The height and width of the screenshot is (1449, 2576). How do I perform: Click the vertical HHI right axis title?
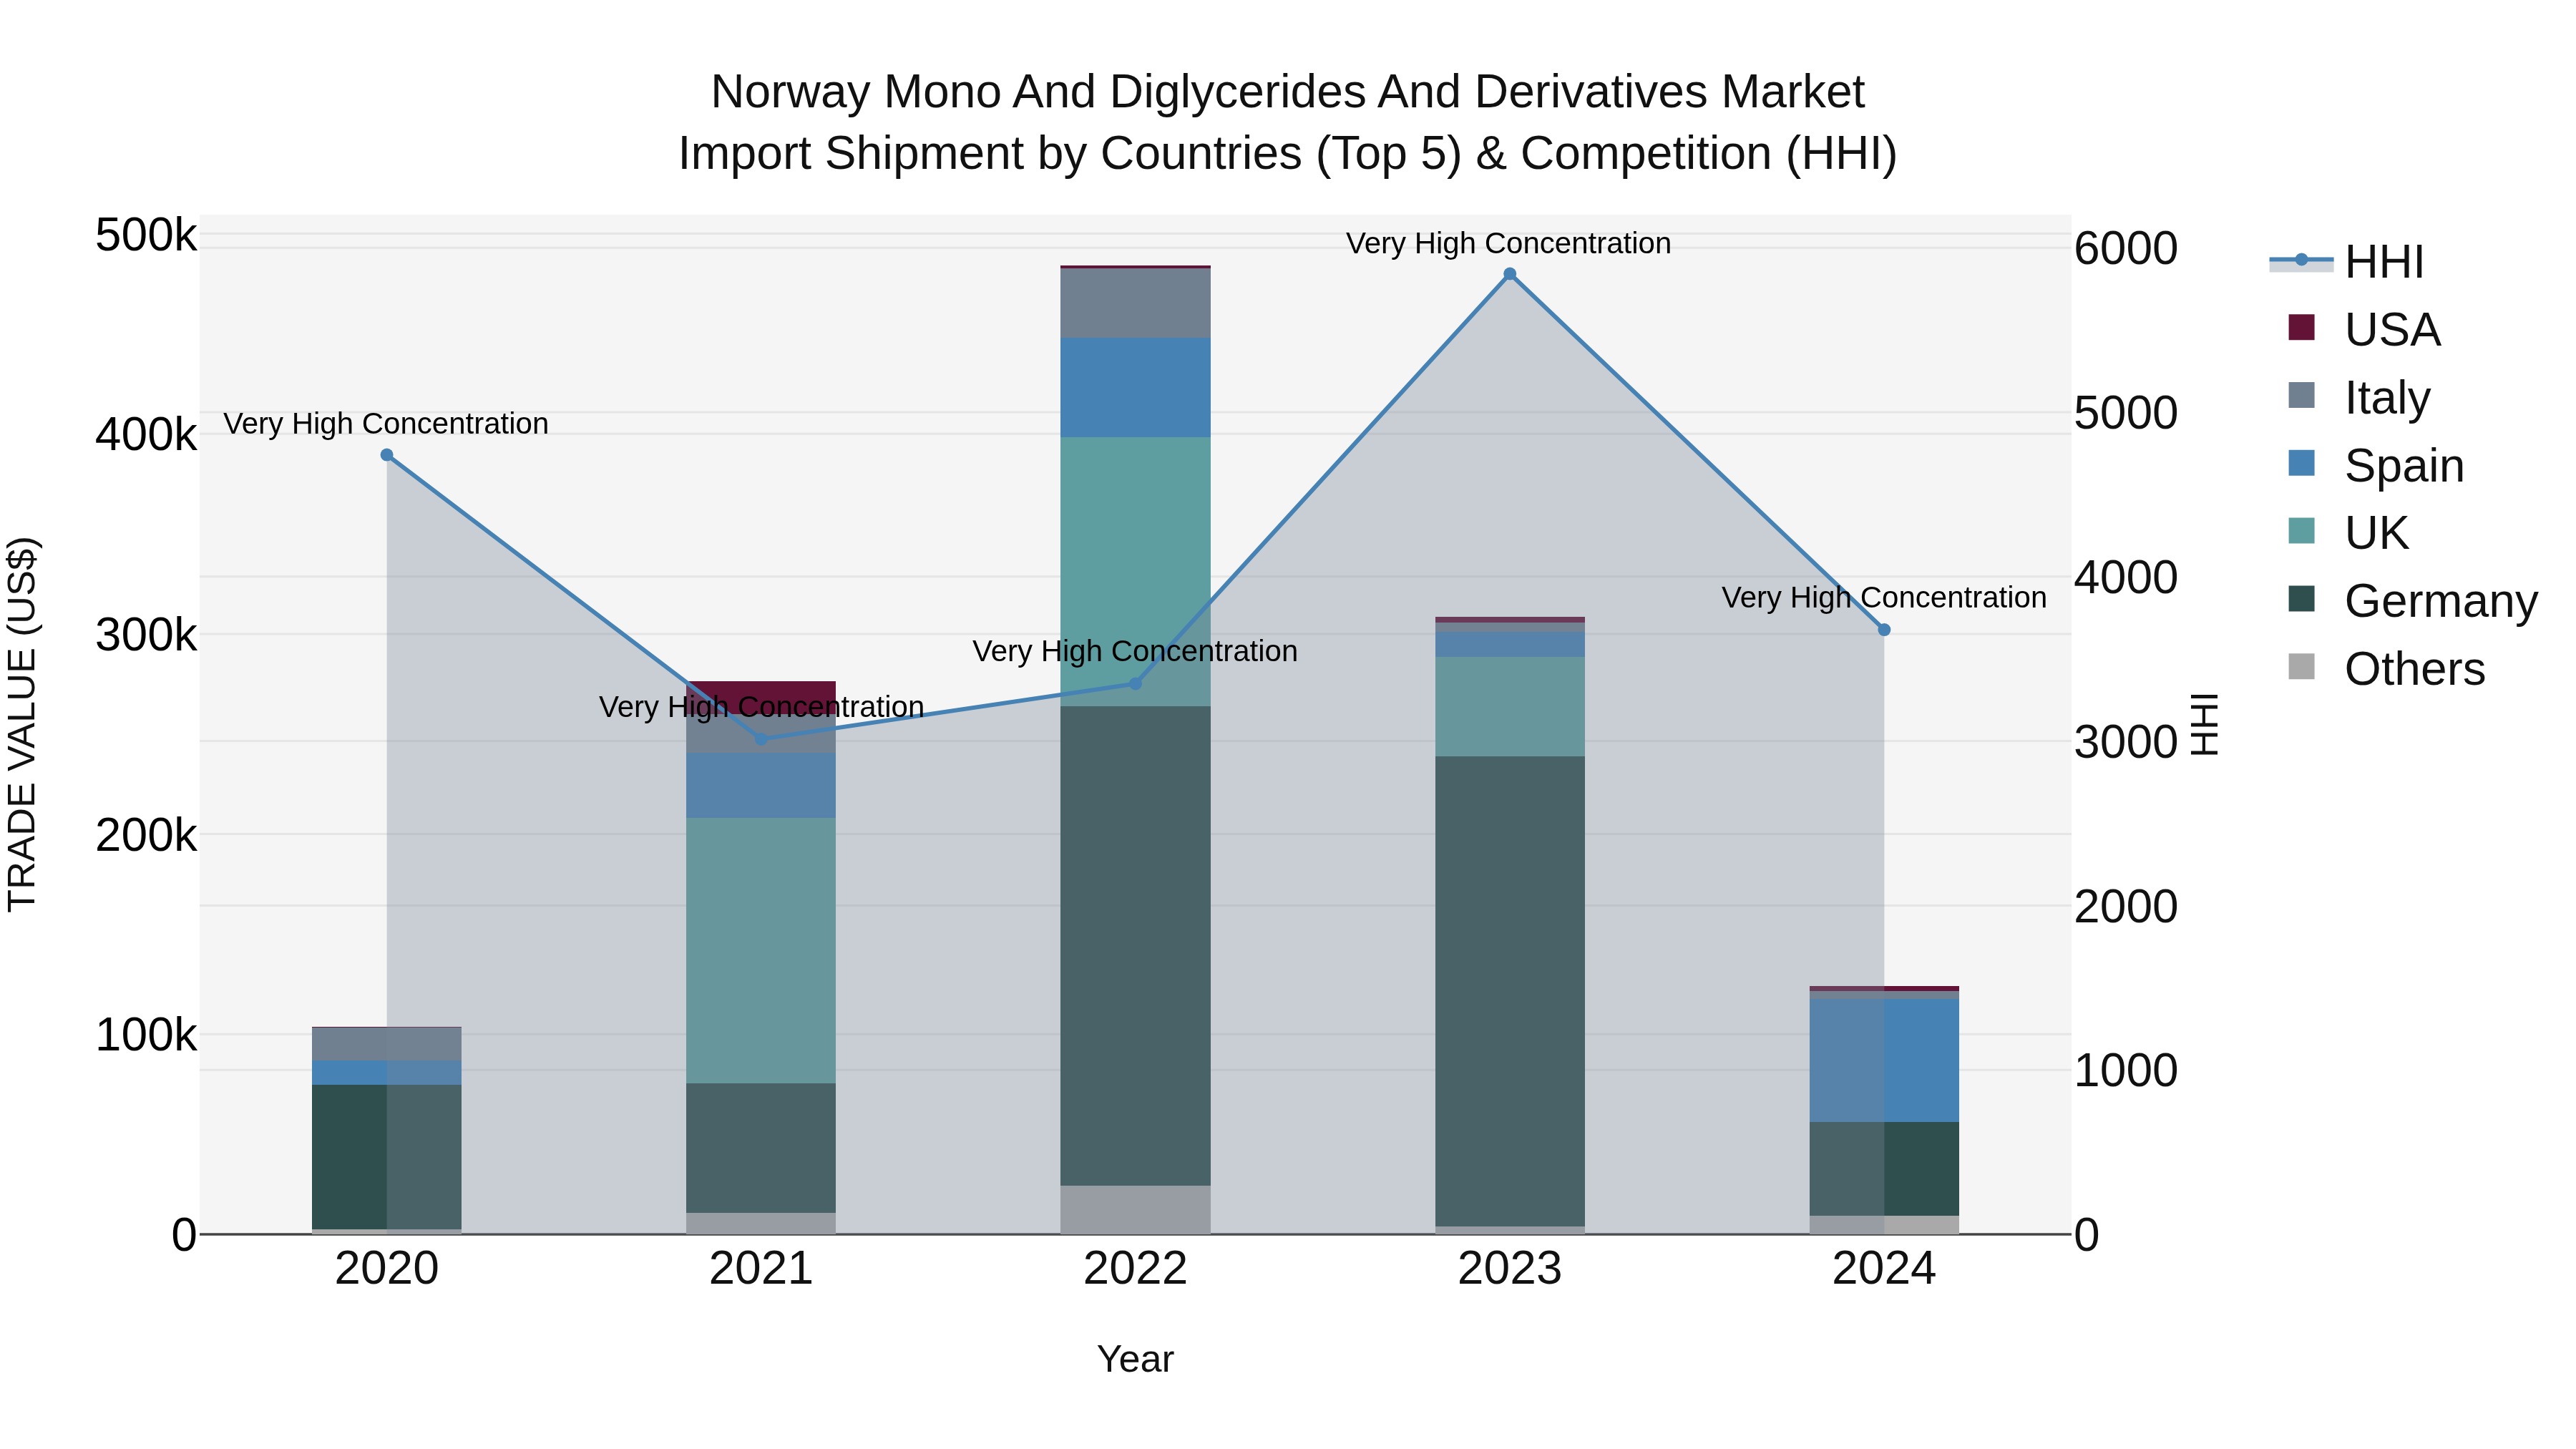click(x=2204, y=724)
